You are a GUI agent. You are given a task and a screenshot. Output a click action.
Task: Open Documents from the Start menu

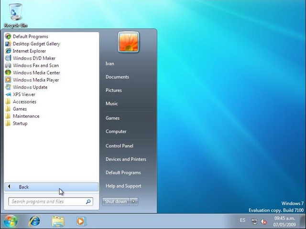click(117, 77)
